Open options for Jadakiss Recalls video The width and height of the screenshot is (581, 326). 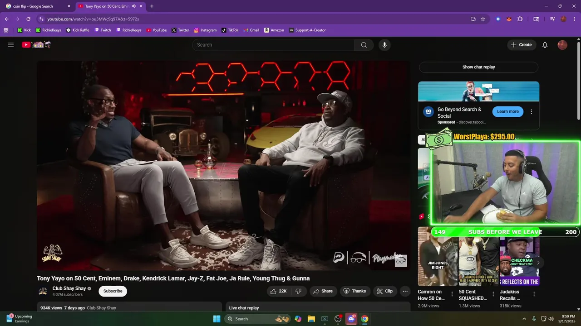coord(534,294)
